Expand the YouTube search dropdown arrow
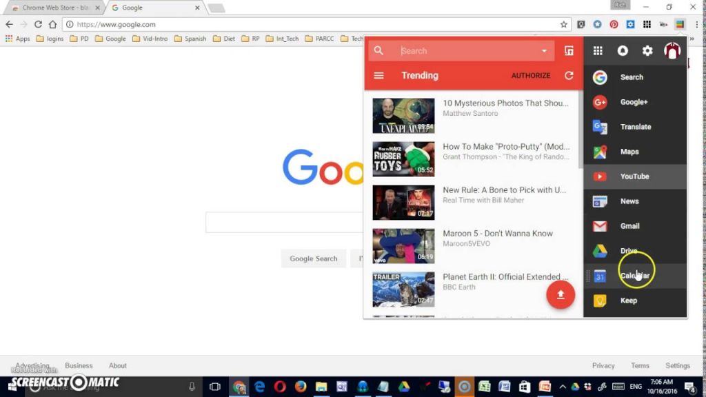This screenshot has width=706, height=397. coord(544,51)
